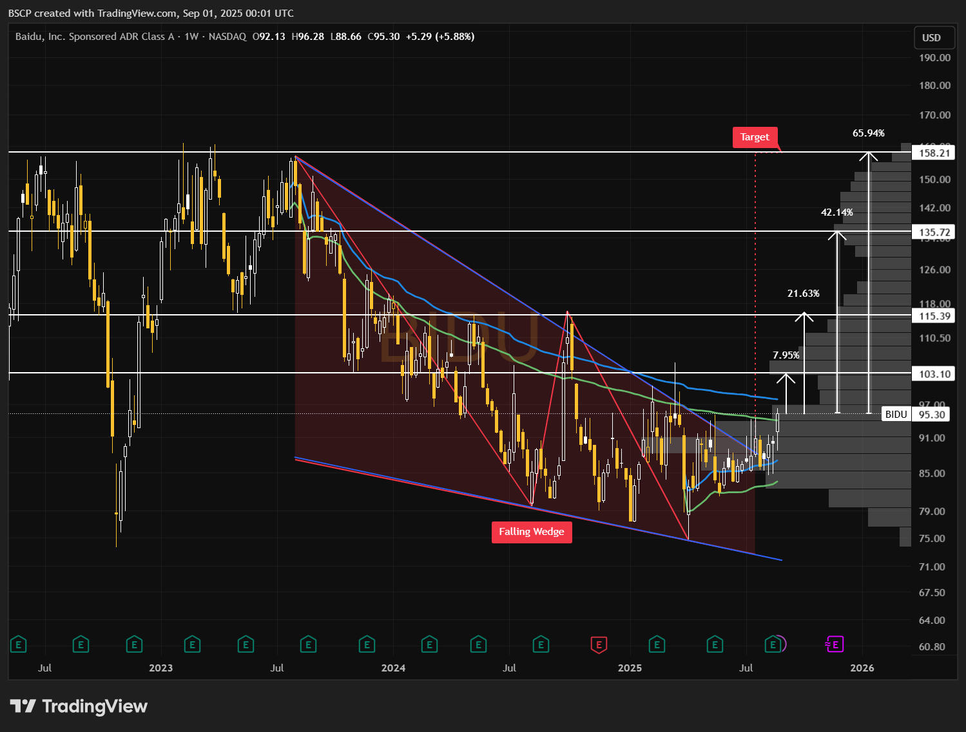Select the Falling Wedge pattern label
This screenshot has width=966, height=732.
[x=532, y=532]
